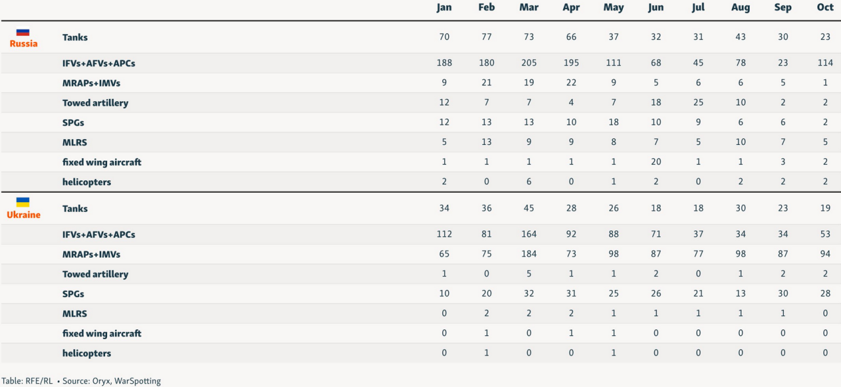Click Ukraine's March MRAPs value 184
The height and width of the screenshot is (387, 841).
(529, 255)
